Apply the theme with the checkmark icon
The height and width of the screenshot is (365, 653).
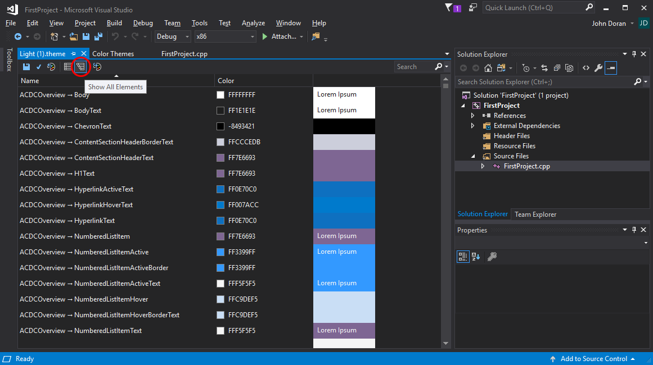[x=39, y=66]
